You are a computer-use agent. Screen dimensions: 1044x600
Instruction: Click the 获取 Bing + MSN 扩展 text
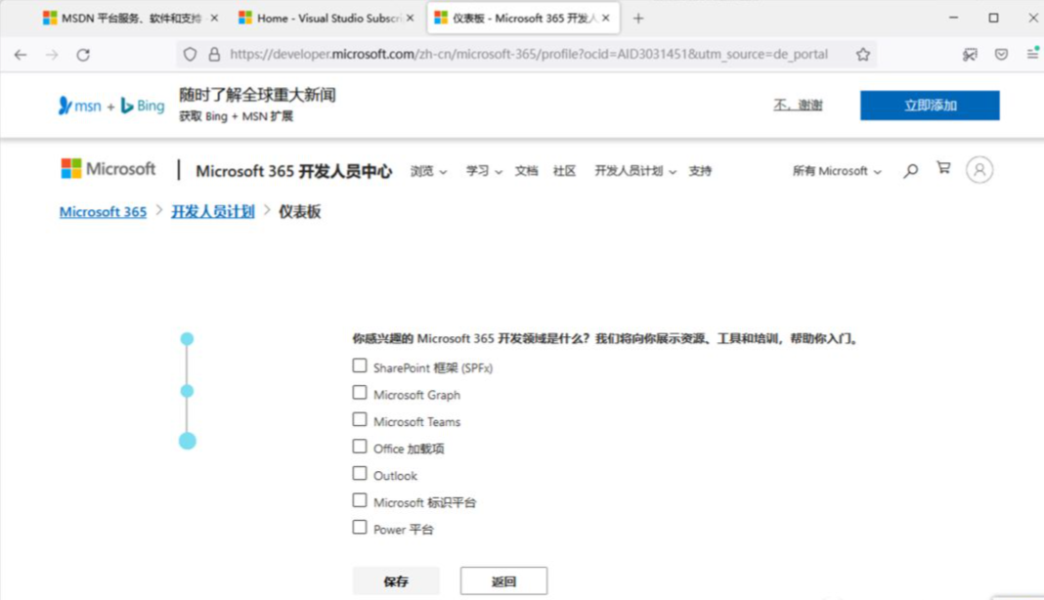click(236, 116)
